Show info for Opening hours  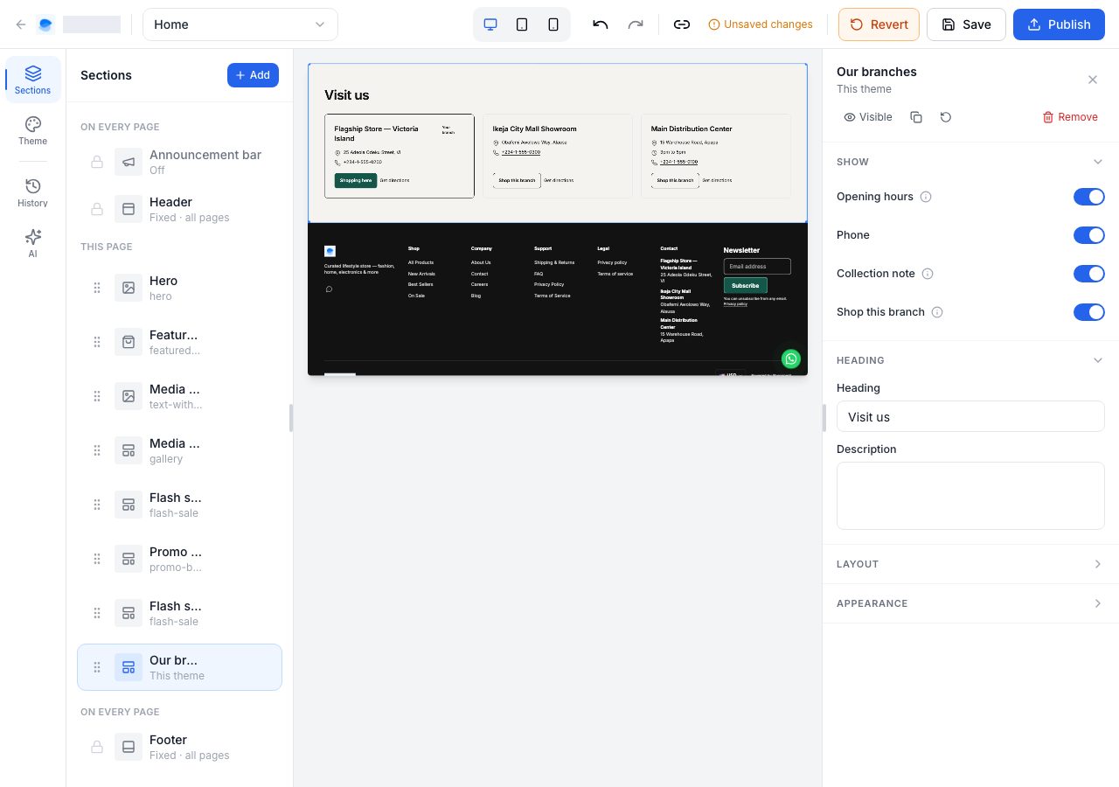click(x=926, y=197)
